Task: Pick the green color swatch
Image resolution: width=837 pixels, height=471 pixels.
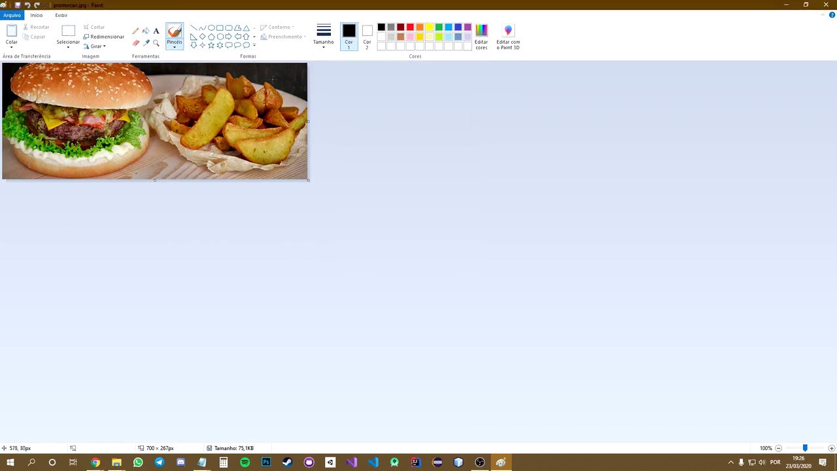Action: pyautogui.click(x=439, y=27)
